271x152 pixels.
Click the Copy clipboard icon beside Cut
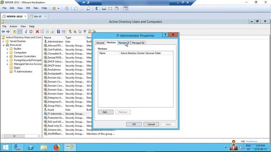click(31, 32)
